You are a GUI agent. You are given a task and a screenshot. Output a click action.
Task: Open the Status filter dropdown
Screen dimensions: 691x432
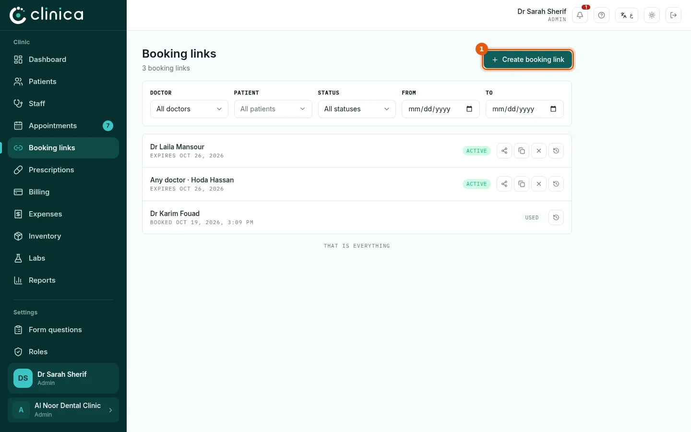click(357, 109)
